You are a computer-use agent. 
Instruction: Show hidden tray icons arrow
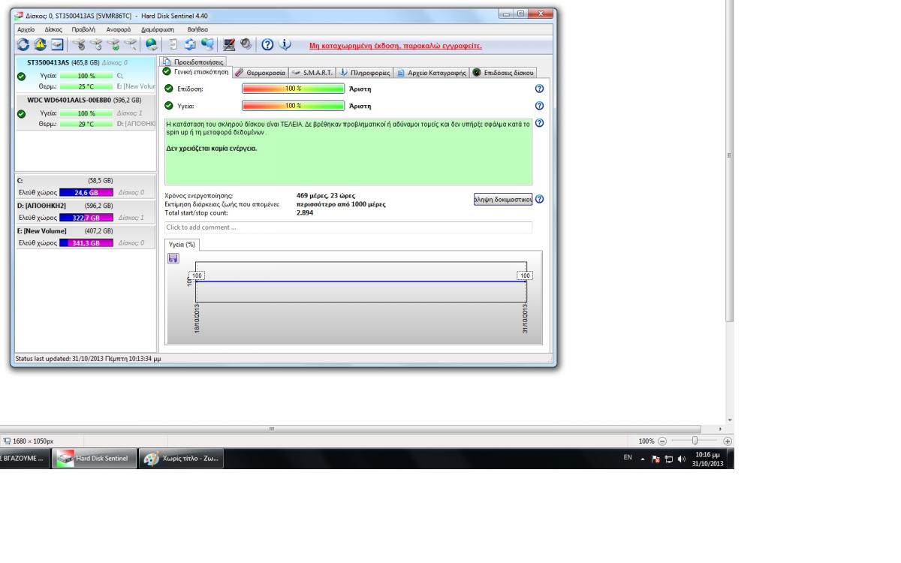(643, 459)
